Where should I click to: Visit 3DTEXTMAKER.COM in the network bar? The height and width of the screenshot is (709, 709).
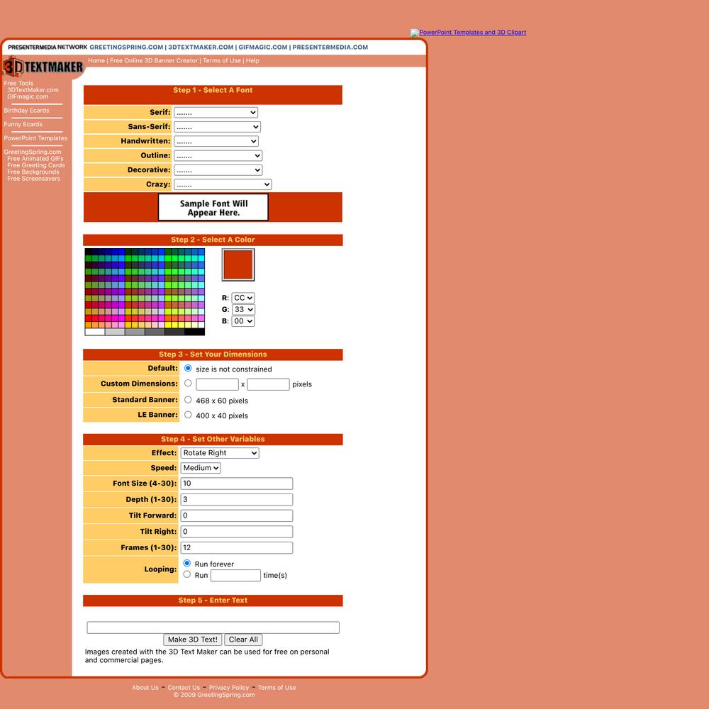pos(201,47)
